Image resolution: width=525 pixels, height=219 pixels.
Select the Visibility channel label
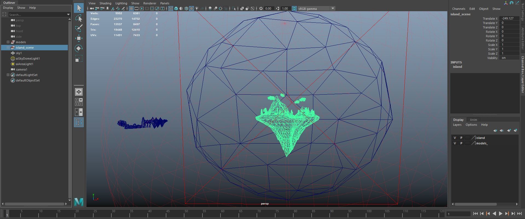(492, 58)
